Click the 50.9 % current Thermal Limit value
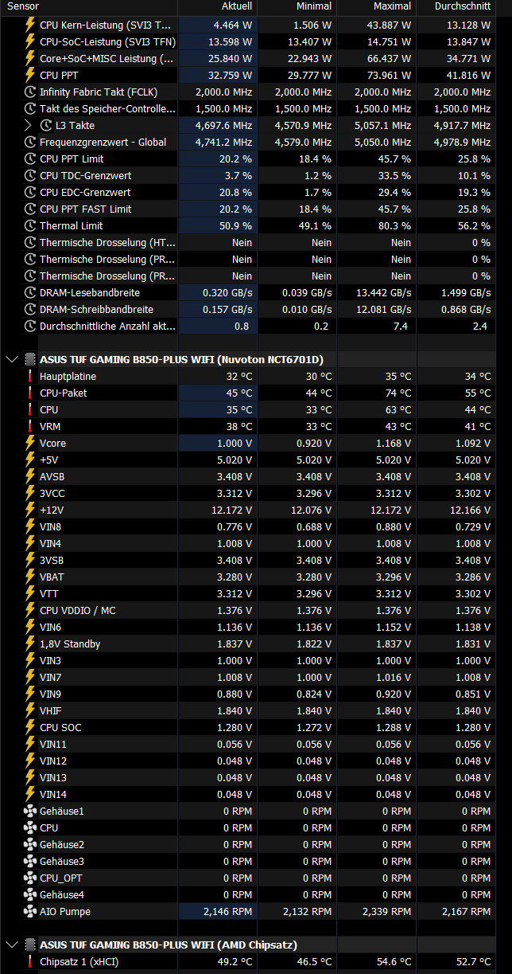Image resolution: width=512 pixels, height=974 pixels. coord(235,225)
